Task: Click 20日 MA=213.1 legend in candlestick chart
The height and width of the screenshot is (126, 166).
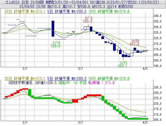Action: coord(25,11)
